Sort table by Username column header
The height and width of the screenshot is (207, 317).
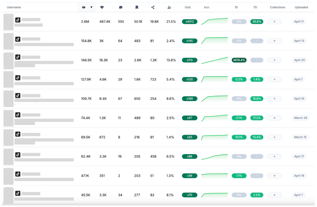pos(14,7)
